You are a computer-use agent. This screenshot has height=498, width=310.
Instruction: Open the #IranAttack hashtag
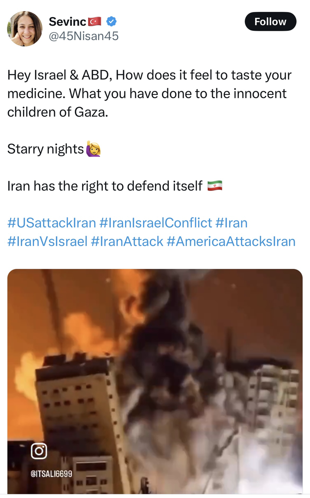[x=127, y=241]
